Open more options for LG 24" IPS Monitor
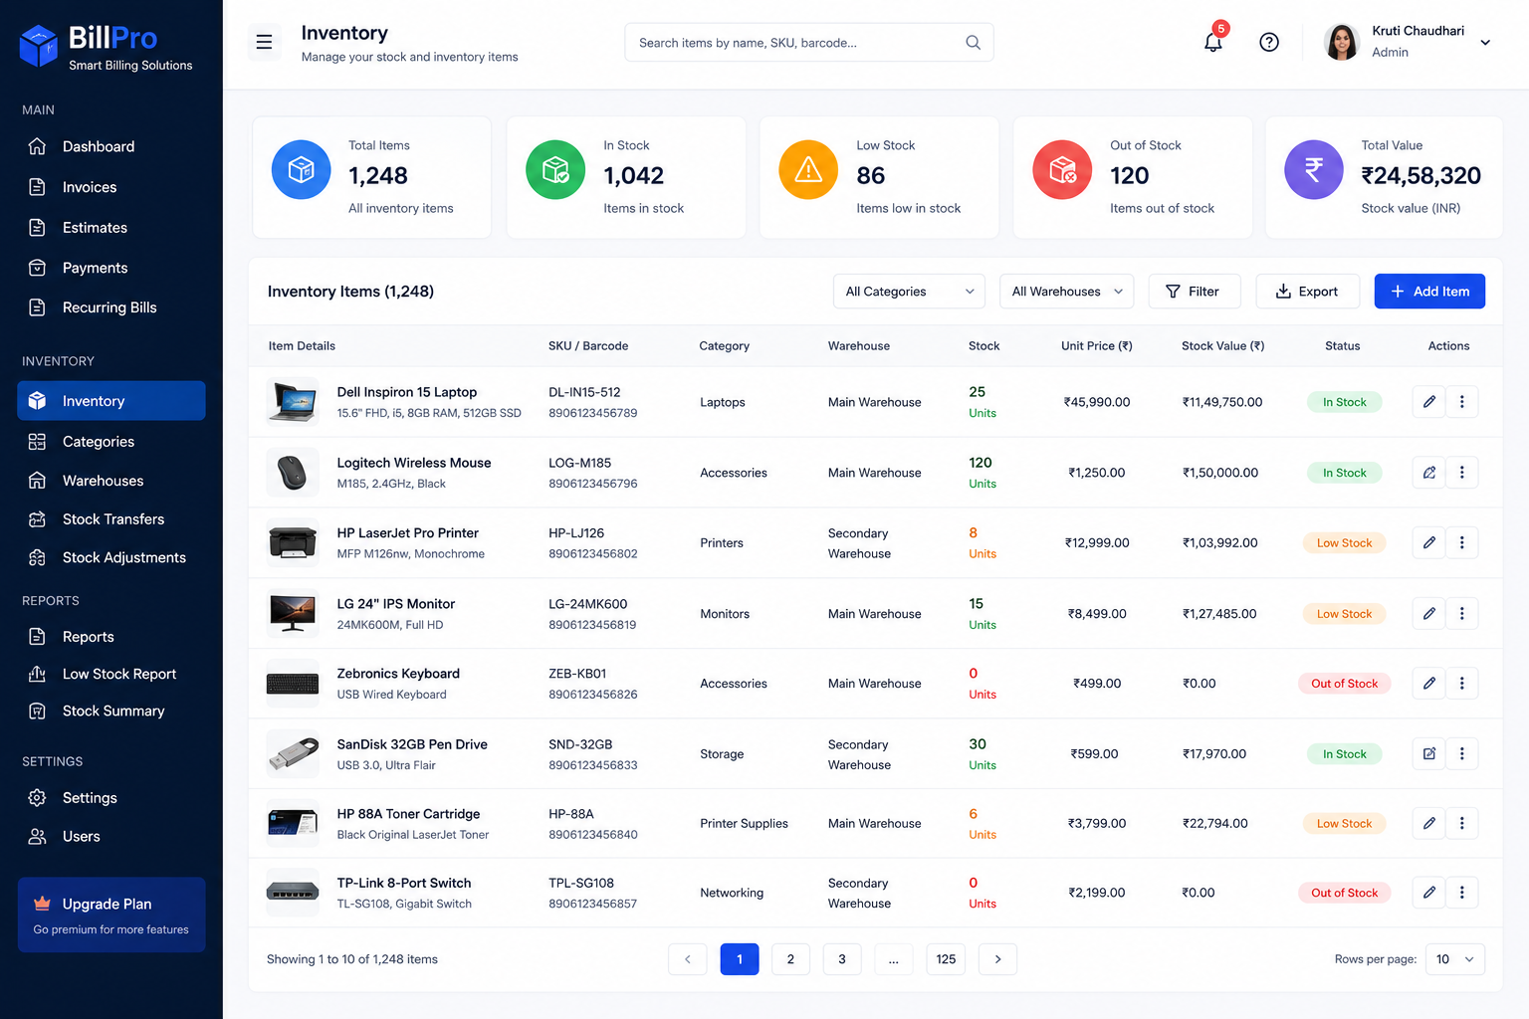 1461,614
